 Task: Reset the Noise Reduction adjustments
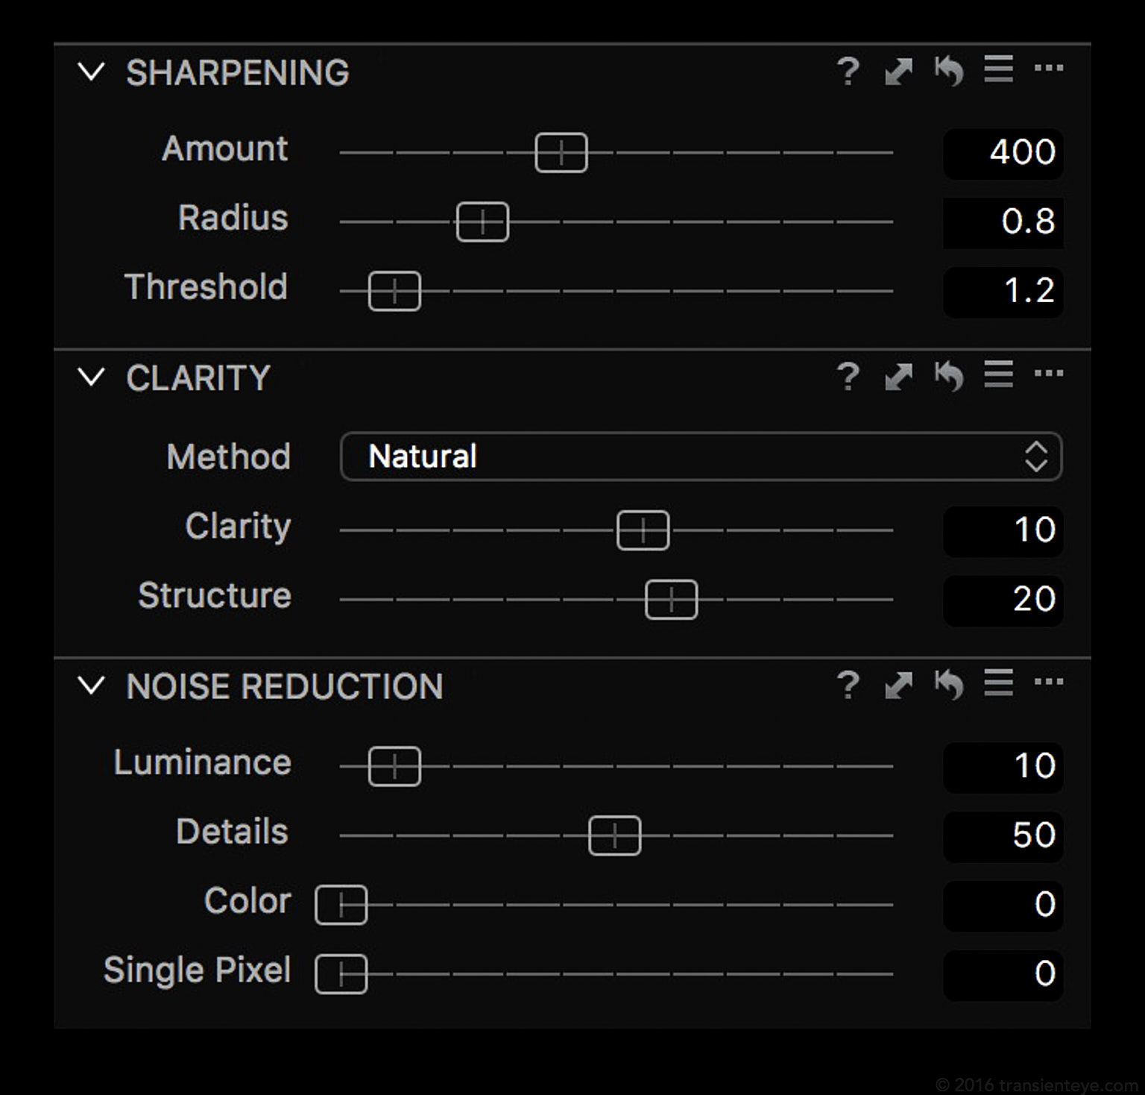click(x=949, y=684)
